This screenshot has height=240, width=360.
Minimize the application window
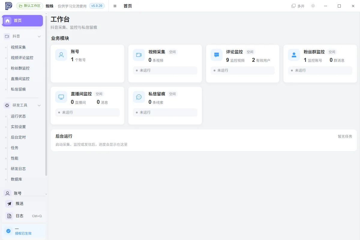326,6
